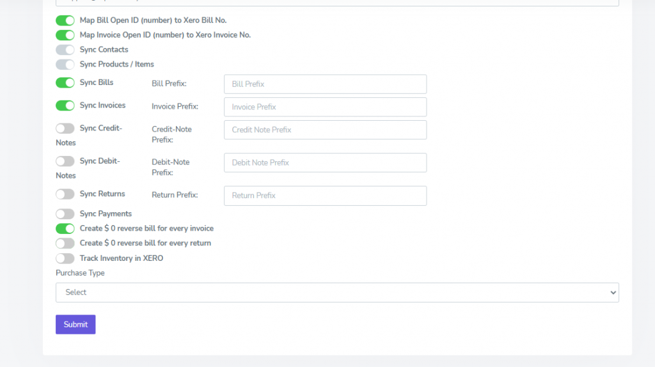Enable the Sync Credit-Notes toggle
Screen dimensions: 655x367
click(x=65, y=129)
